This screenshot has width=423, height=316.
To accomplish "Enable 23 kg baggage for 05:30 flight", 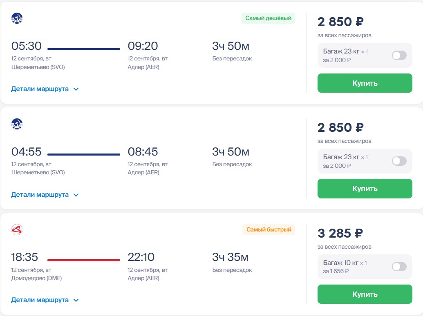I will coord(399,56).
